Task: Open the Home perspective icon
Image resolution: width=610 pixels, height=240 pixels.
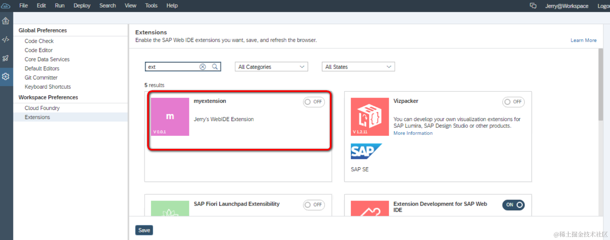Action: pyautogui.click(x=6, y=21)
